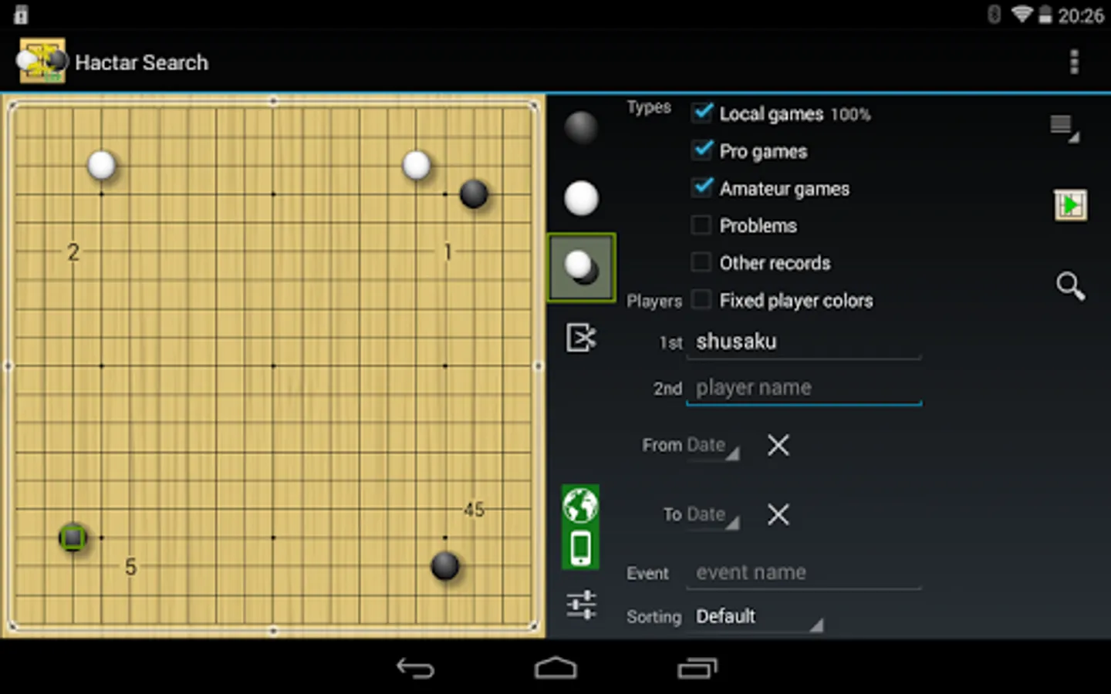1111x694 pixels.
Task: Tap the board point labeled 2
Action: (x=73, y=251)
